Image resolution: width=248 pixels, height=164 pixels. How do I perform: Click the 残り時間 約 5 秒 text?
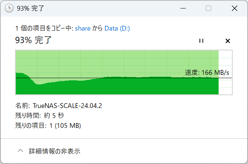[x=40, y=115]
